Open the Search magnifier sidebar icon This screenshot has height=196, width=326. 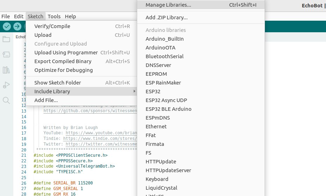click(6, 101)
